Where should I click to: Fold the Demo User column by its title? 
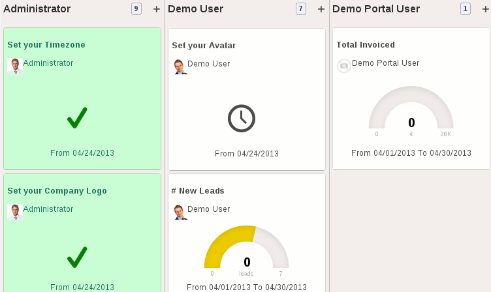[x=195, y=9]
